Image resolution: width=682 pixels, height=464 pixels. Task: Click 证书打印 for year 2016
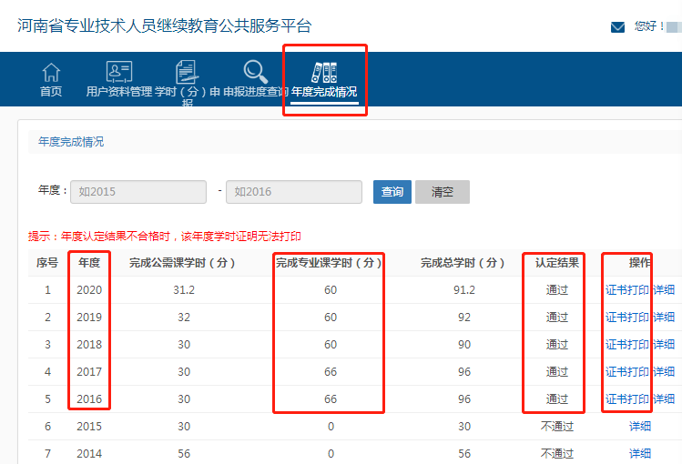(627, 399)
